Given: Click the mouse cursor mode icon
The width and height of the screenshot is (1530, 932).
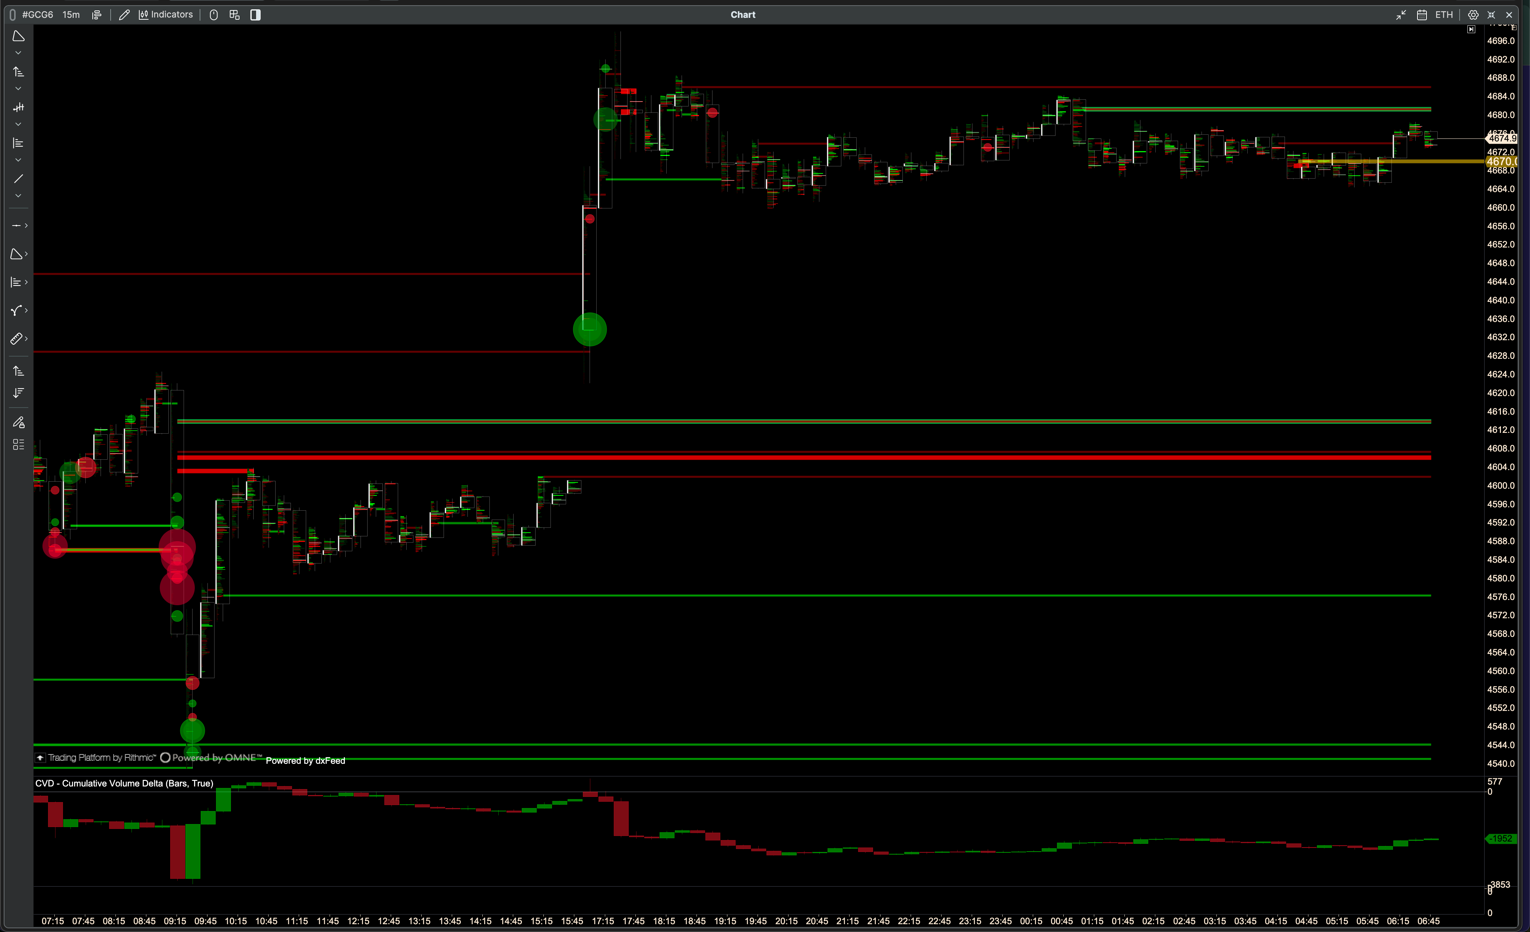Looking at the screenshot, I should (214, 14).
